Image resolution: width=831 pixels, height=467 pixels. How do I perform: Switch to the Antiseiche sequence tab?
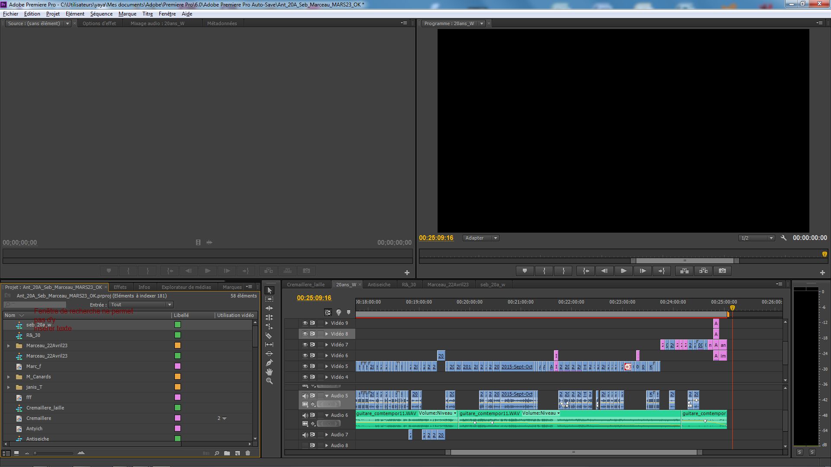pos(379,285)
